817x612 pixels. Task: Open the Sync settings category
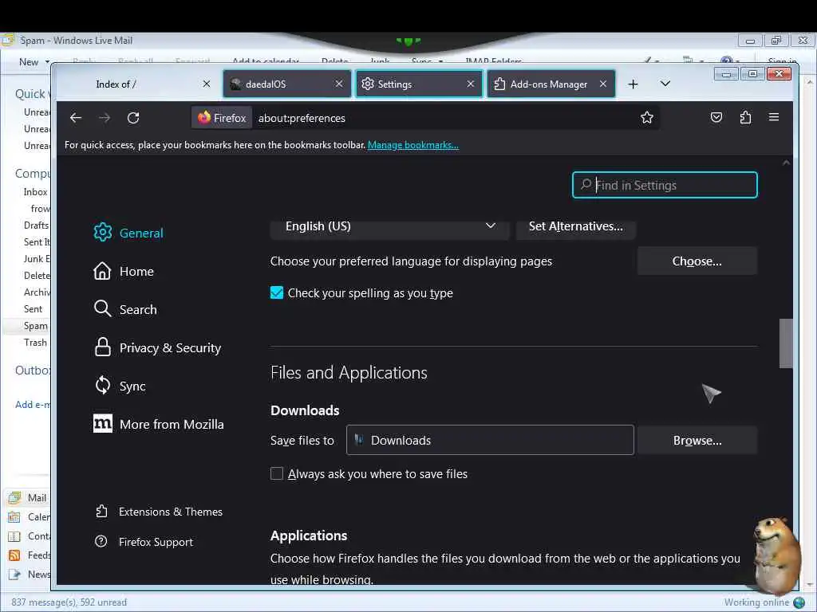pyautogui.click(x=120, y=386)
